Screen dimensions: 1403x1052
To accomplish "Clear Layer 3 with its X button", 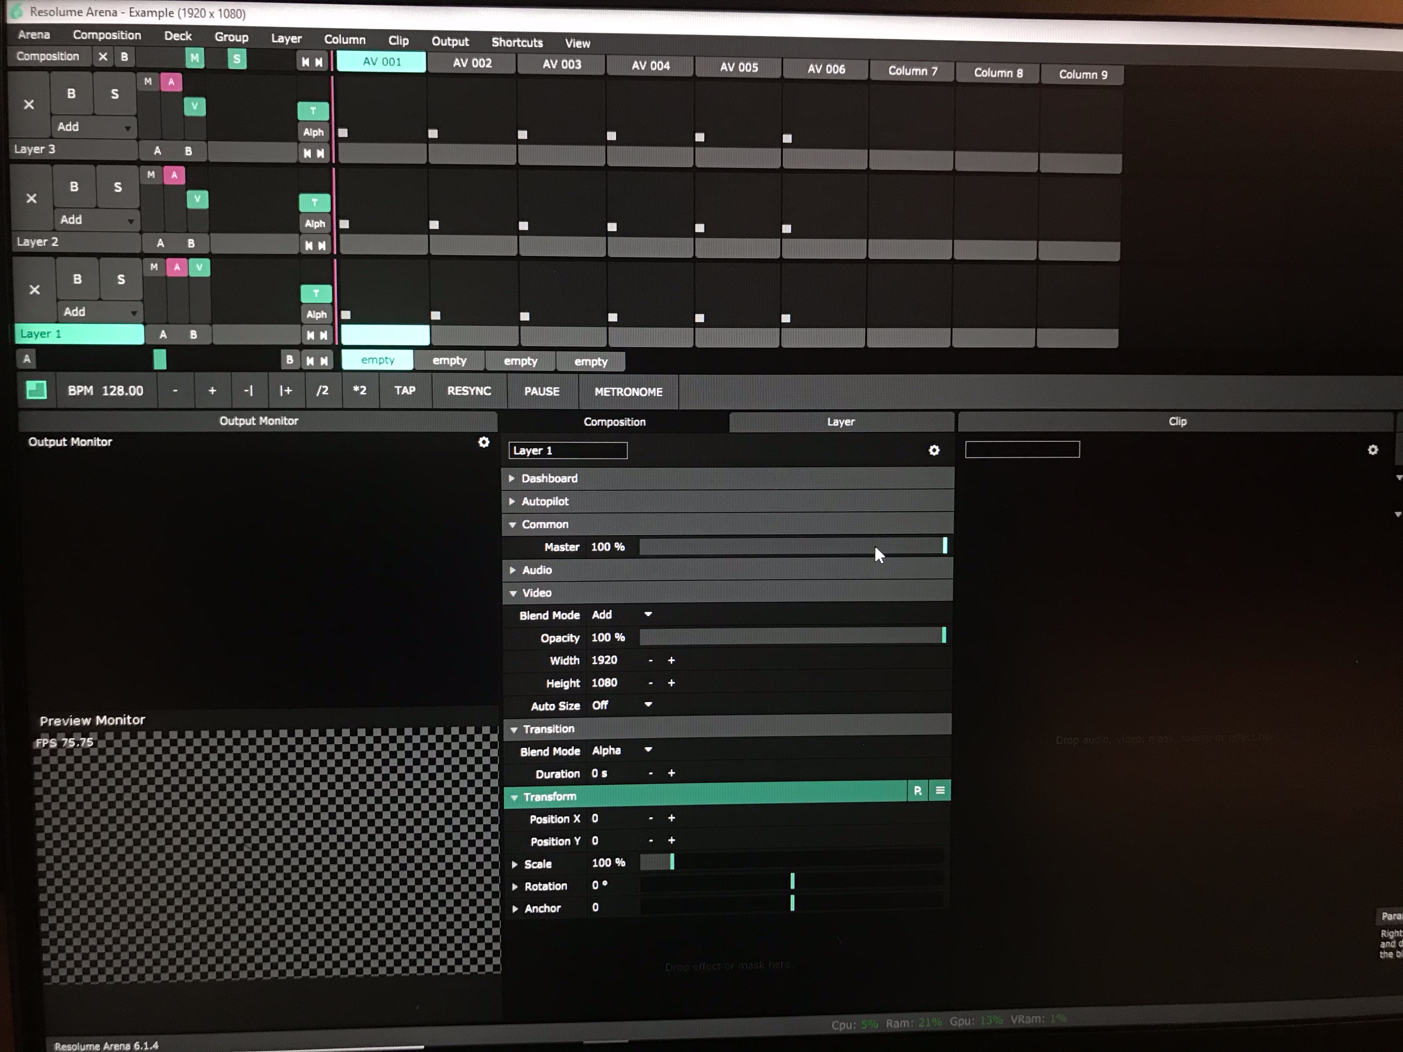I will (28, 104).
